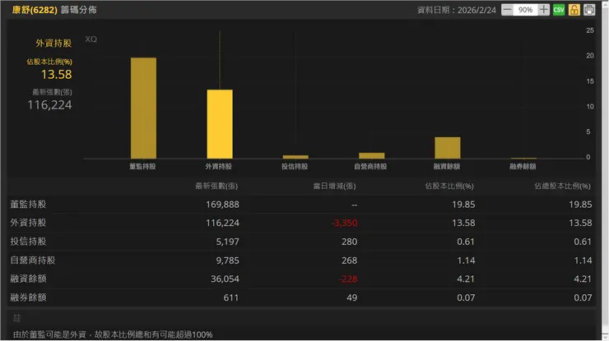Click the 投信持股 axis label under chart
The image size is (609, 341).
click(x=295, y=167)
